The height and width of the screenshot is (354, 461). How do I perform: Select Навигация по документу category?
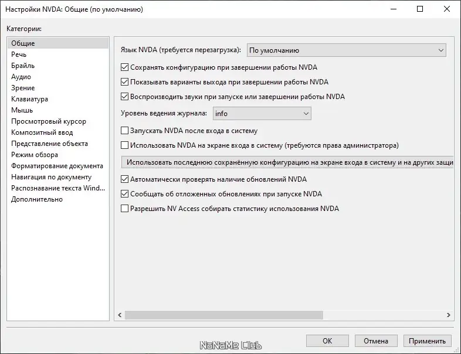point(58,177)
